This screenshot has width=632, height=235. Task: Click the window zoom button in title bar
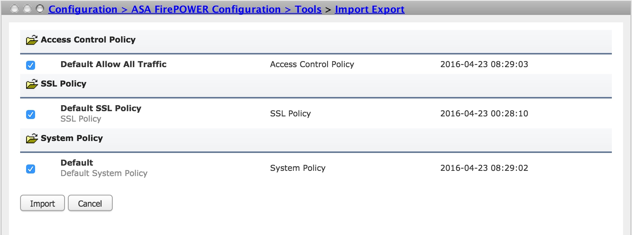pyautogui.click(x=40, y=9)
